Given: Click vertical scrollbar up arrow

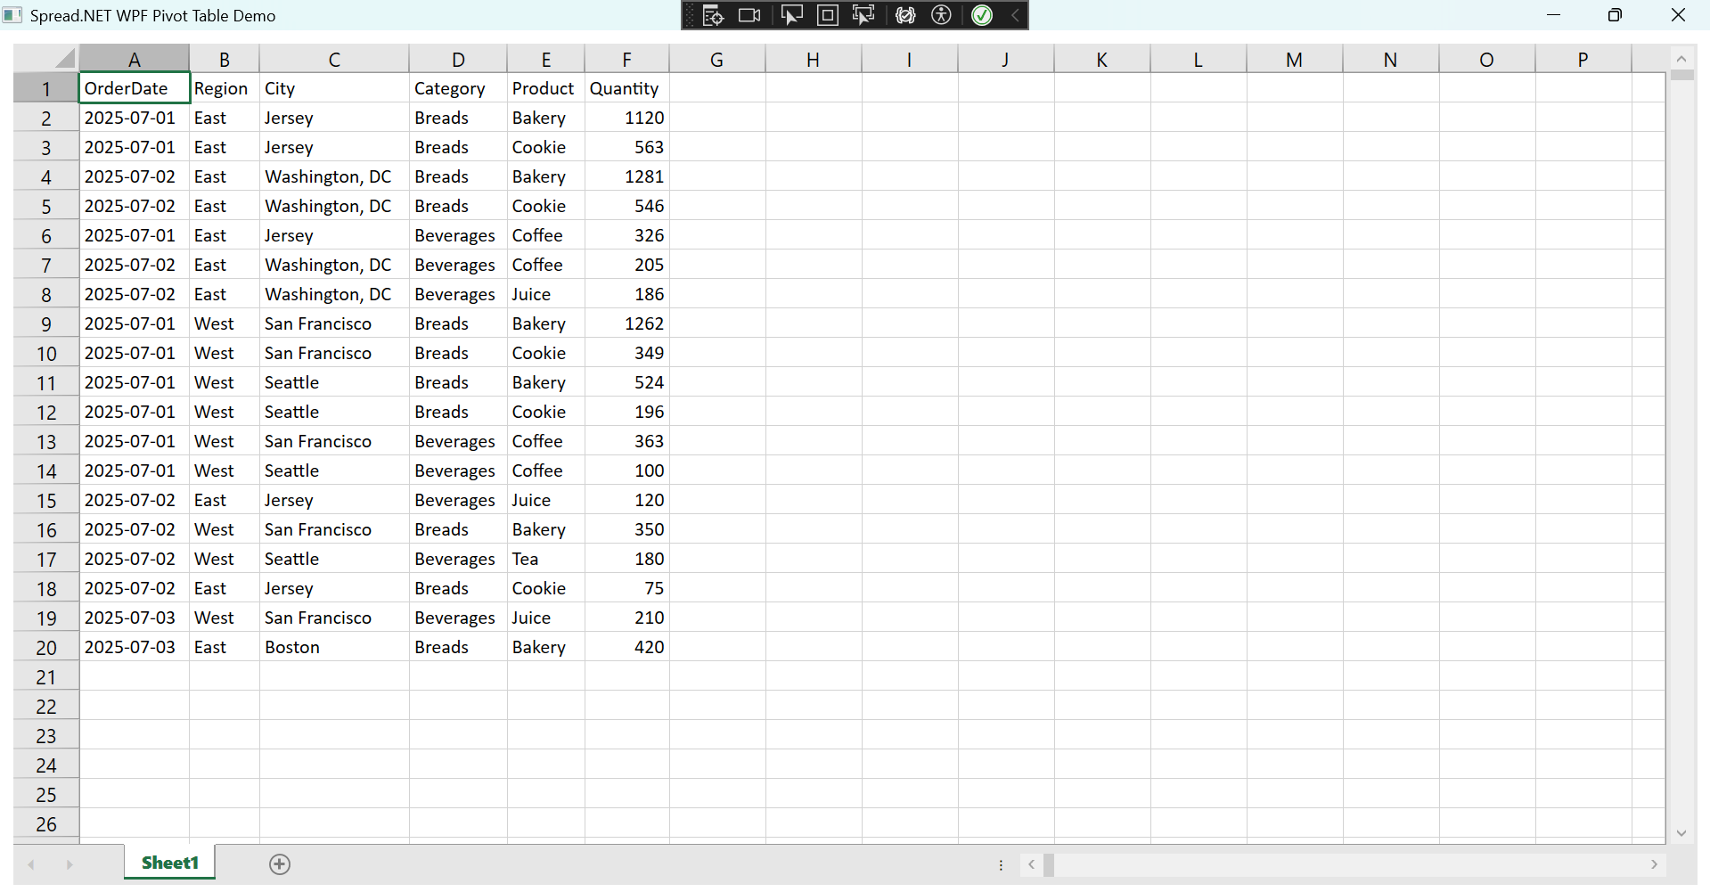Looking at the screenshot, I should point(1681,59).
